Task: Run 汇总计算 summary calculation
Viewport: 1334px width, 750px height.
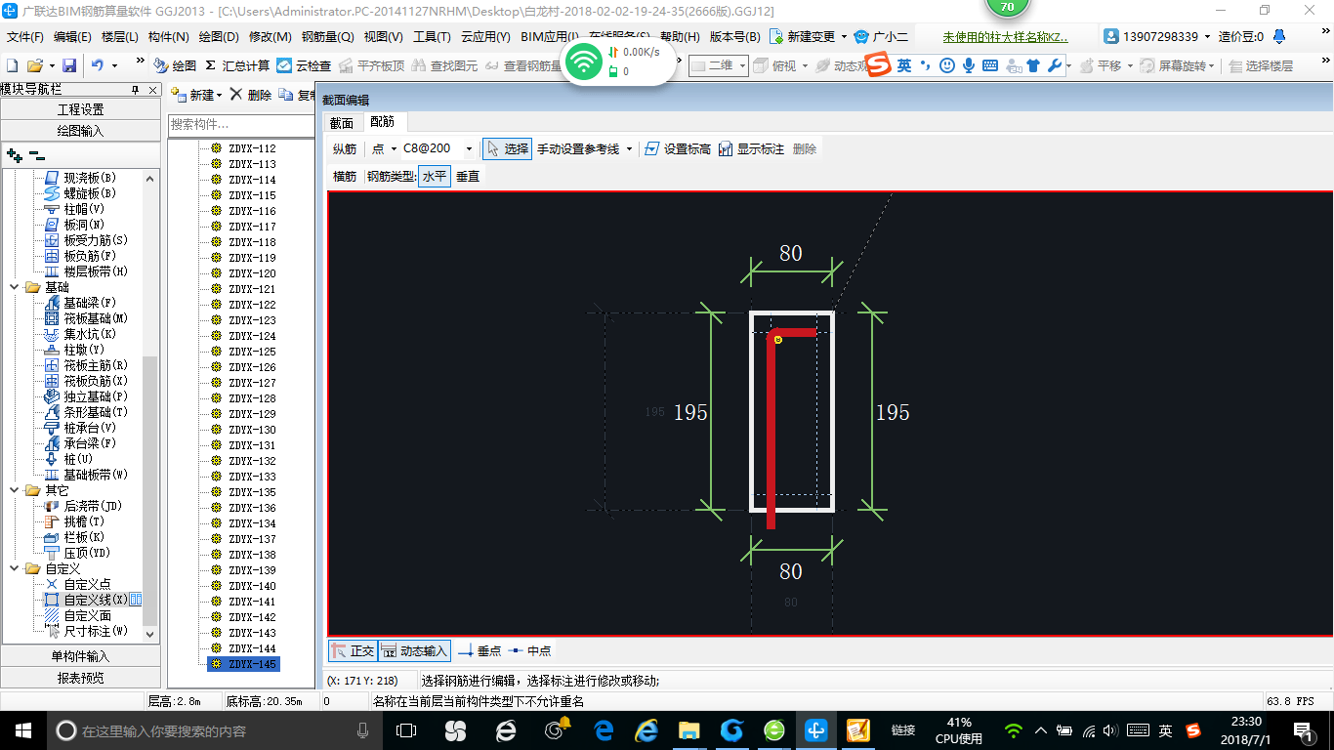Action: (x=236, y=65)
